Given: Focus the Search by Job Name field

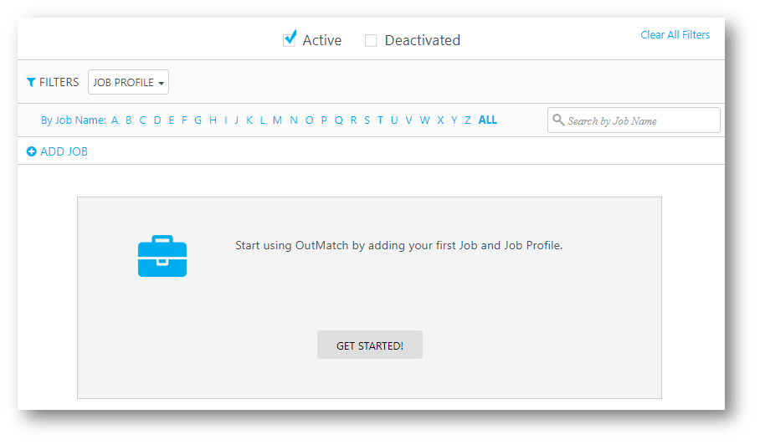Looking at the screenshot, I should click(x=640, y=120).
